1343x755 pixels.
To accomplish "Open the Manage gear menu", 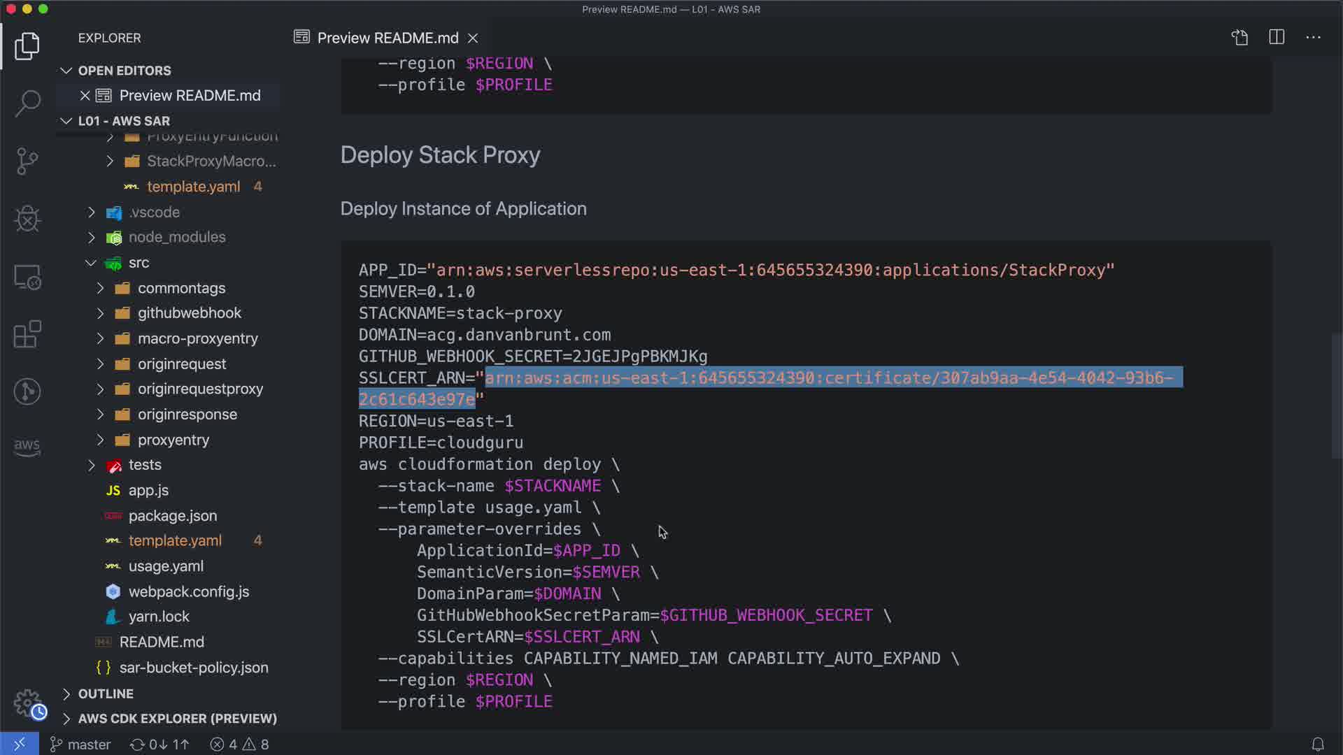I will point(27,703).
